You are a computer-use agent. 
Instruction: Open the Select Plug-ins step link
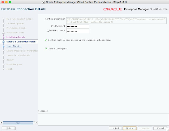(x=14, y=46)
